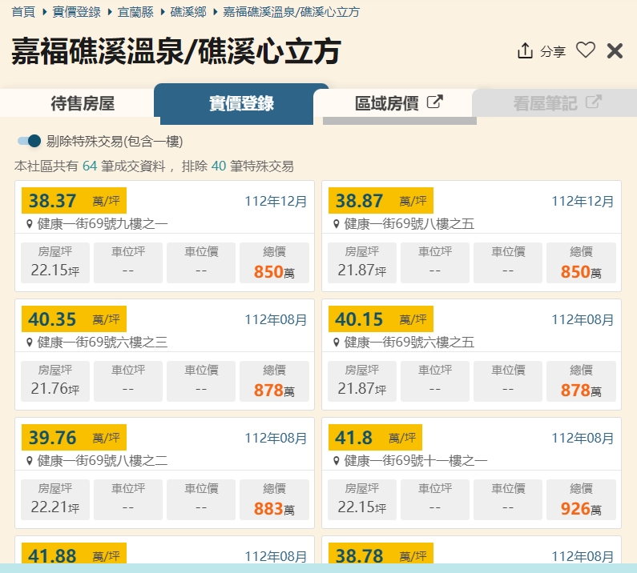Select the 實價登錄 tab
The image size is (637, 573).
tap(241, 103)
